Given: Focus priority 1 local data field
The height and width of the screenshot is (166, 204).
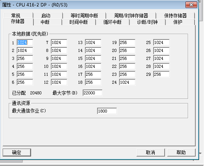Looking at the screenshot, I should click(25, 42).
